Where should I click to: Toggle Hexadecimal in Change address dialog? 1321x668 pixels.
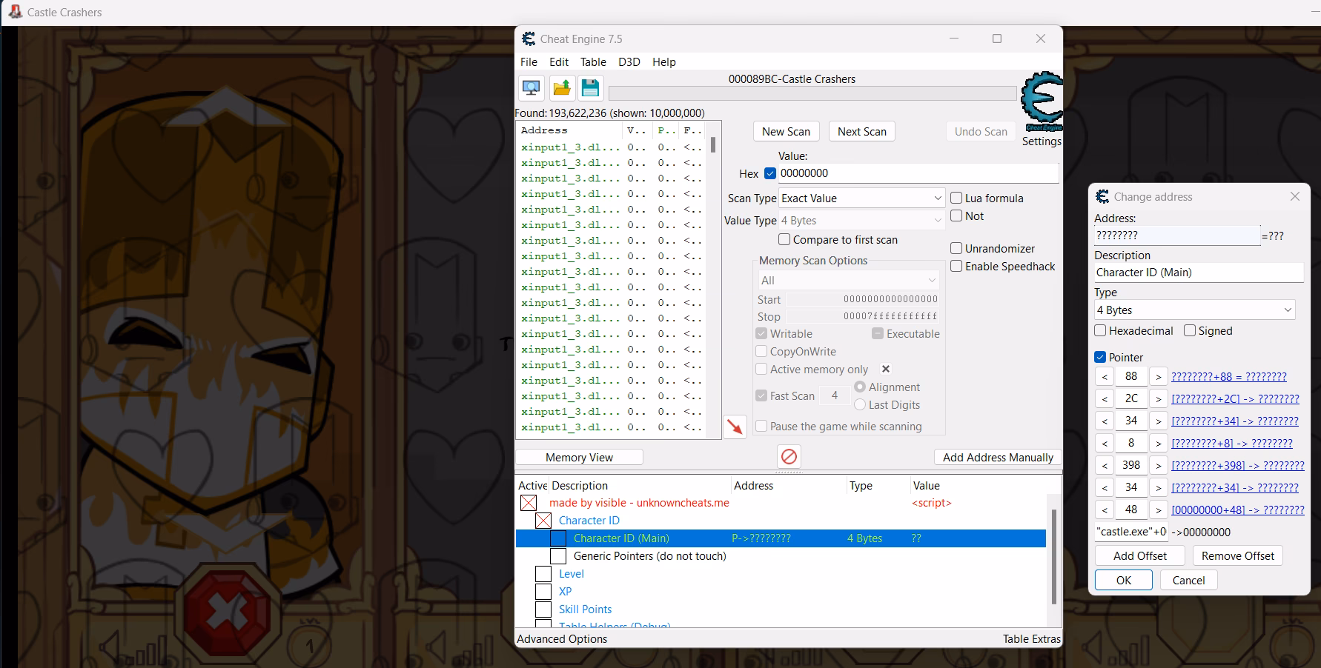tap(1100, 330)
